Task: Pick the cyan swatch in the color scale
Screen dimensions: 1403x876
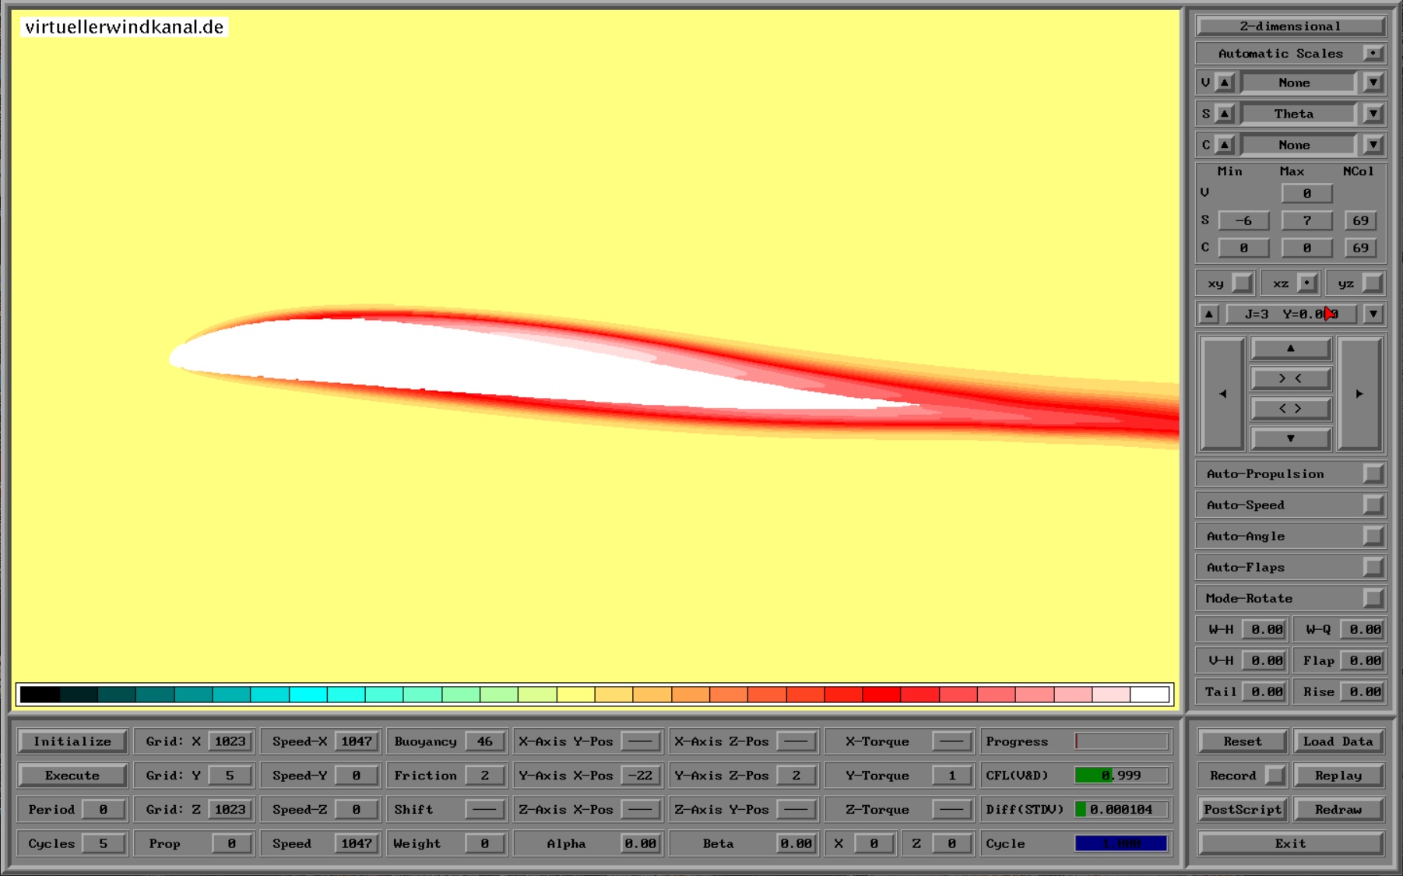Action: [308, 695]
